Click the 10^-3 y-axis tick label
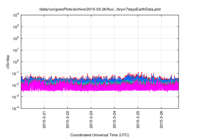This screenshot has width=197, height=138. [15, 97]
